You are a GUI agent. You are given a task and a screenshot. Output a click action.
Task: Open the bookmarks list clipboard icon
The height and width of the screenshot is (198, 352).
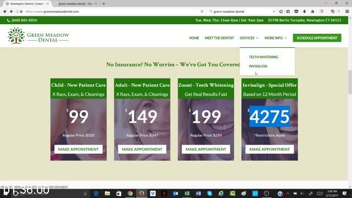[288, 12]
